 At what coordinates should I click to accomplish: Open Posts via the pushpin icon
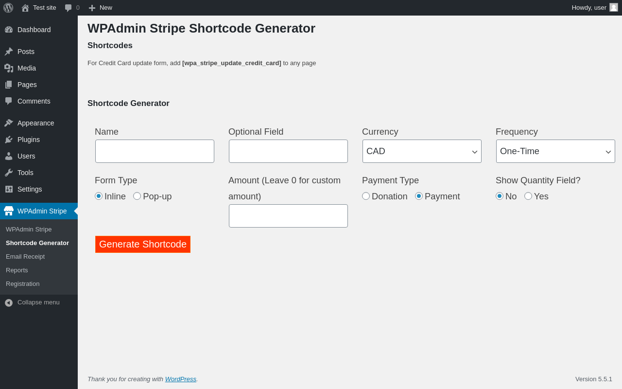point(9,52)
